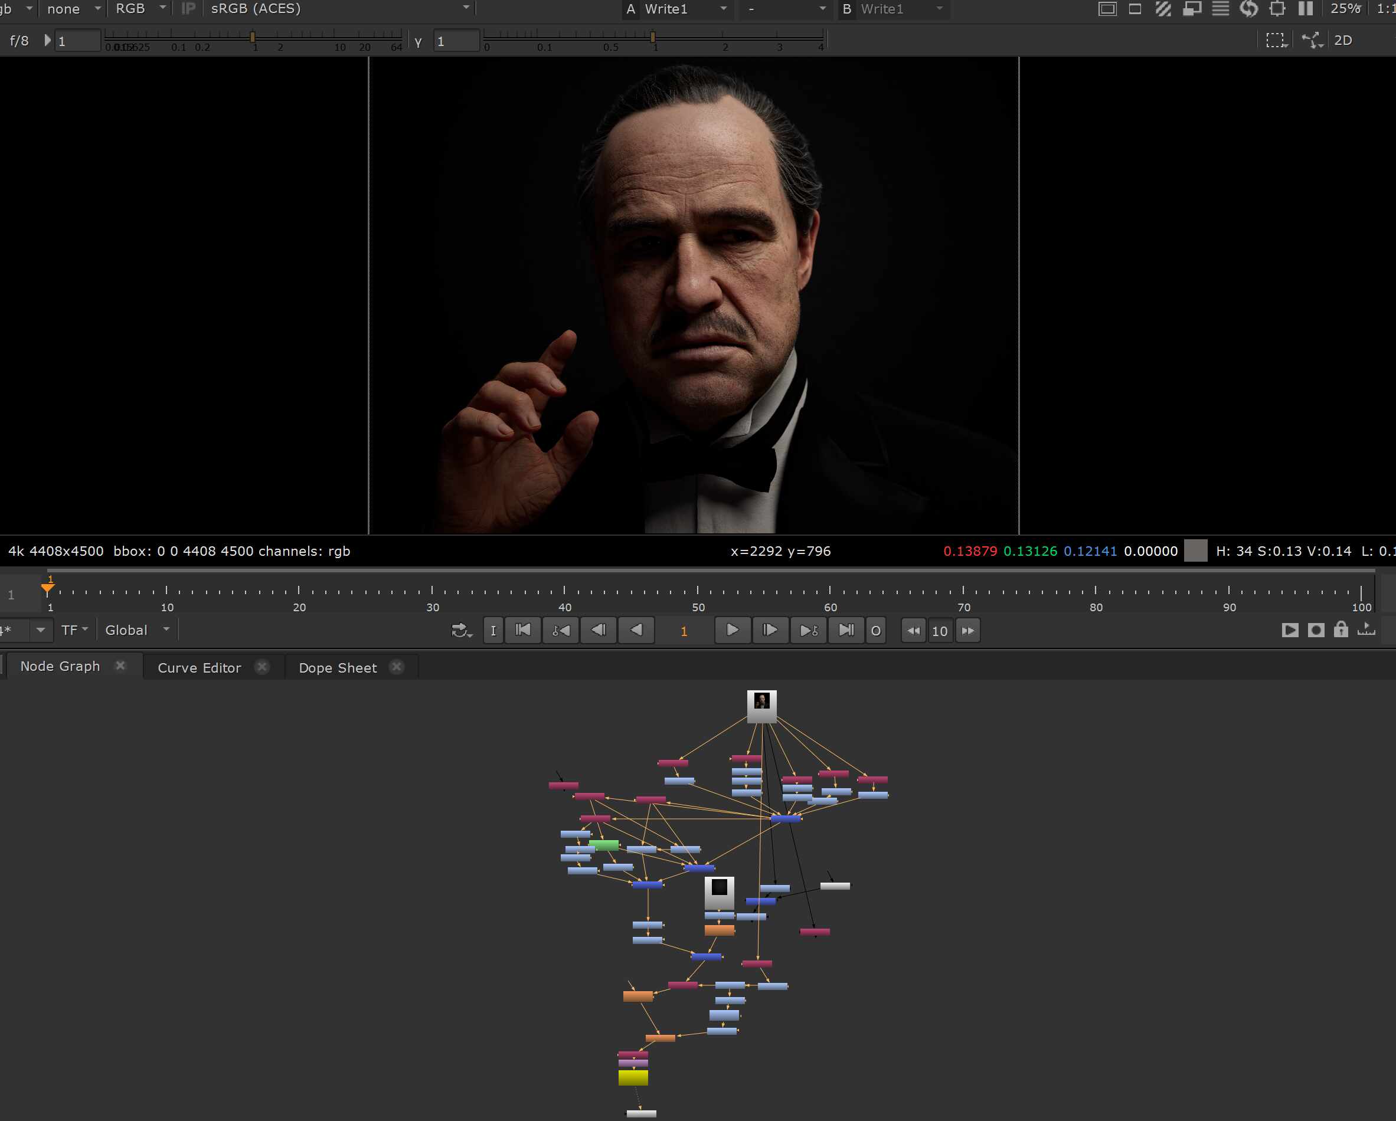Screen dimensions: 1396x1121
Task: Toggle the ROI dashed rectangle tool
Action: tap(1276, 40)
